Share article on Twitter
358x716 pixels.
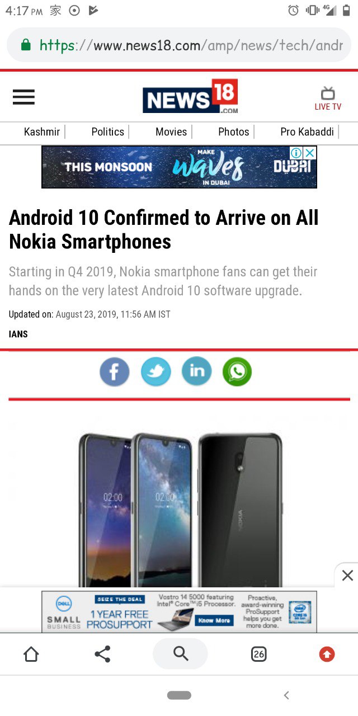point(156,371)
